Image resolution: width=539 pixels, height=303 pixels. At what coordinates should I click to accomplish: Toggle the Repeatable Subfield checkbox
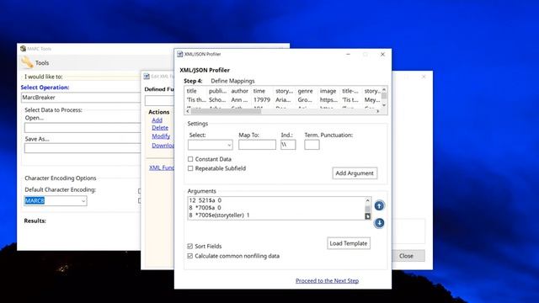point(190,168)
